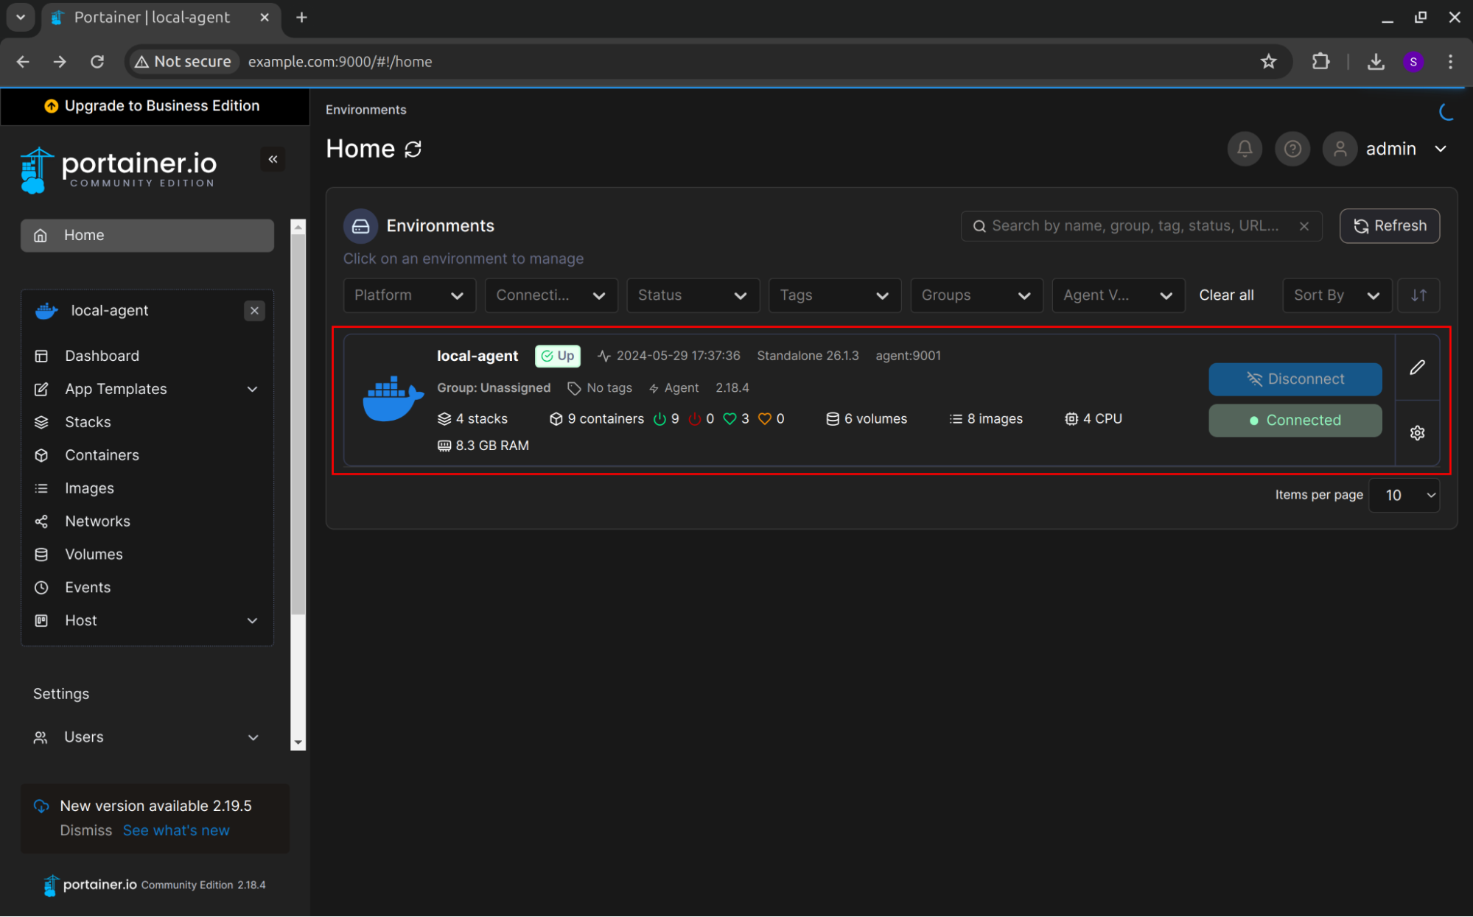Open the Sort By dropdown
Viewport: 1473px width, 917px height.
pos(1337,295)
